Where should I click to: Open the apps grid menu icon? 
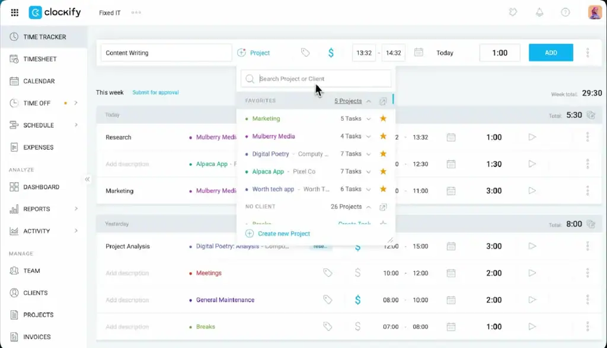[15, 13]
